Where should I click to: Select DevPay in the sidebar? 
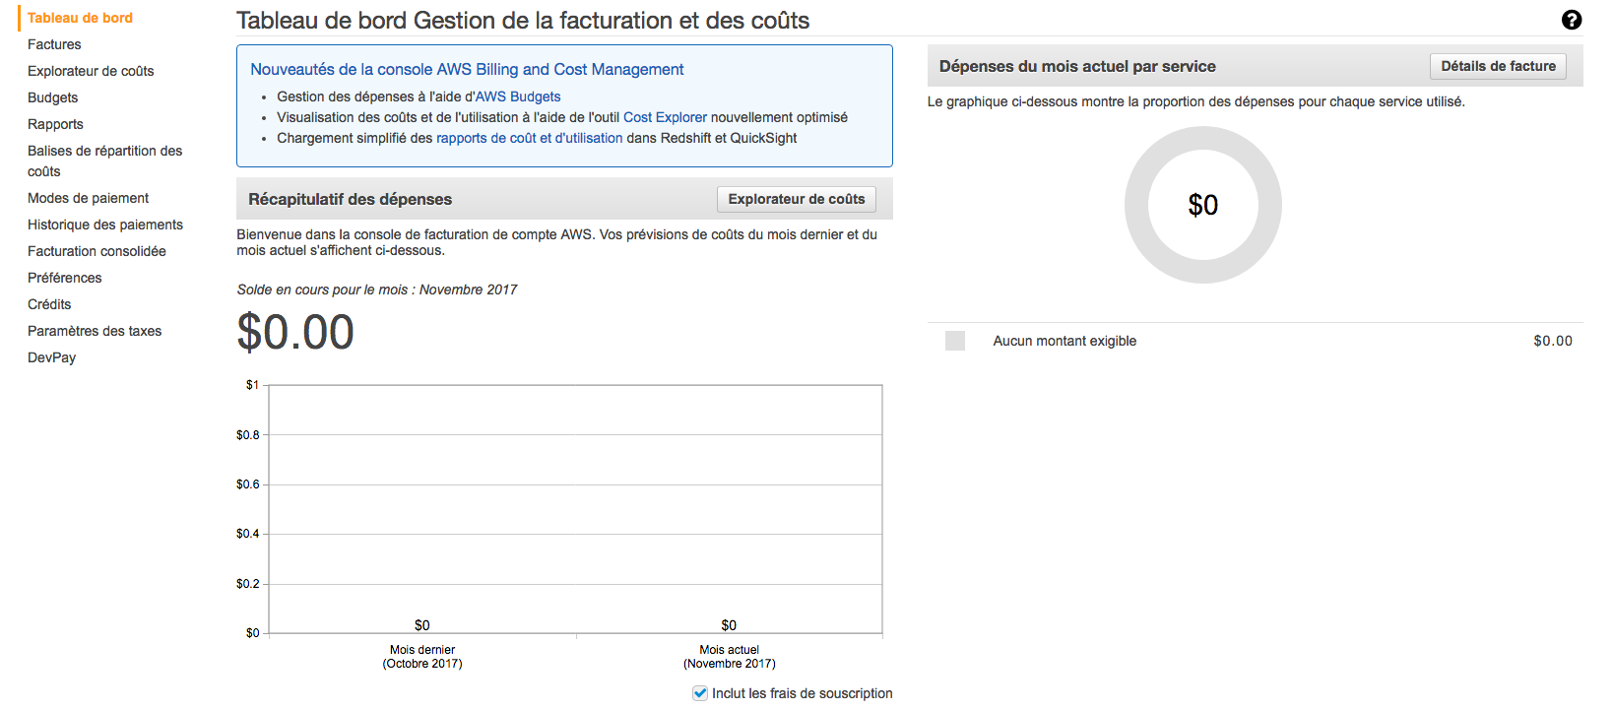tap(51, 357)
